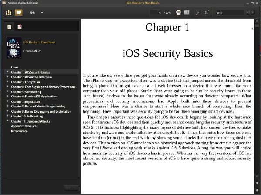This screenshot has width=261, height=195.
Task: Go to next page with down arrow button
Action: (x=257, y=190)
